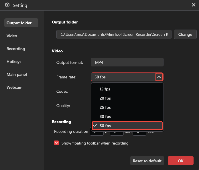The width and height of the screenshot is (199, 170).
Task: Click the Frame rate: label
Action: [x=66, y=77]
